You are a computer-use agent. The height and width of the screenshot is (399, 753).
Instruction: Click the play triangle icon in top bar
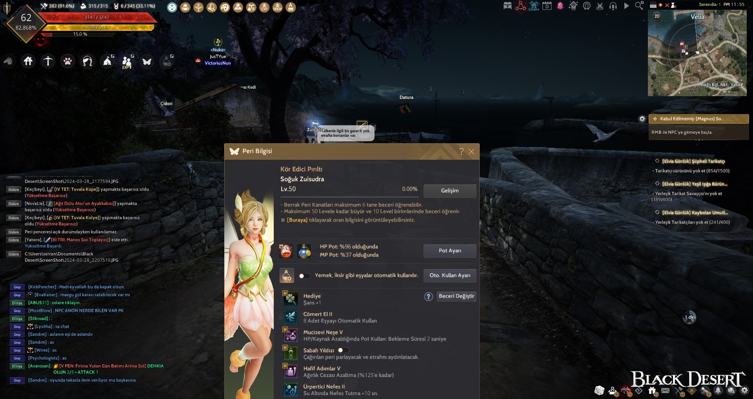[x=626, y=5]
